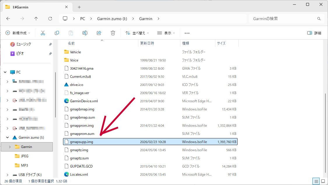This screenshot has width=328, height=185.
Task: Click the Share icon in toolbar
Action: [x=99, y=33]
